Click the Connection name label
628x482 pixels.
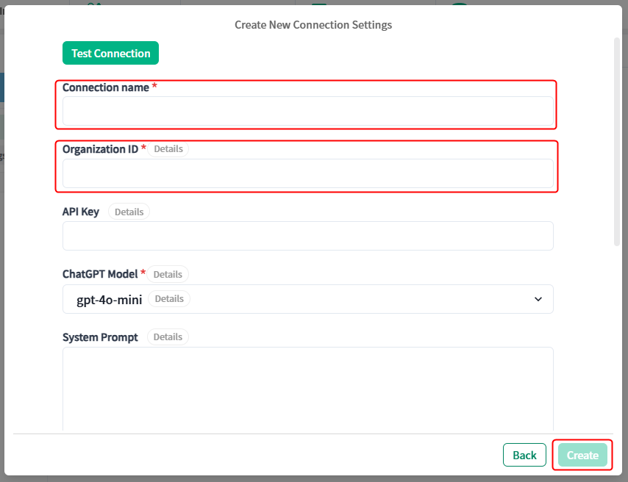[x=106, y=87]
